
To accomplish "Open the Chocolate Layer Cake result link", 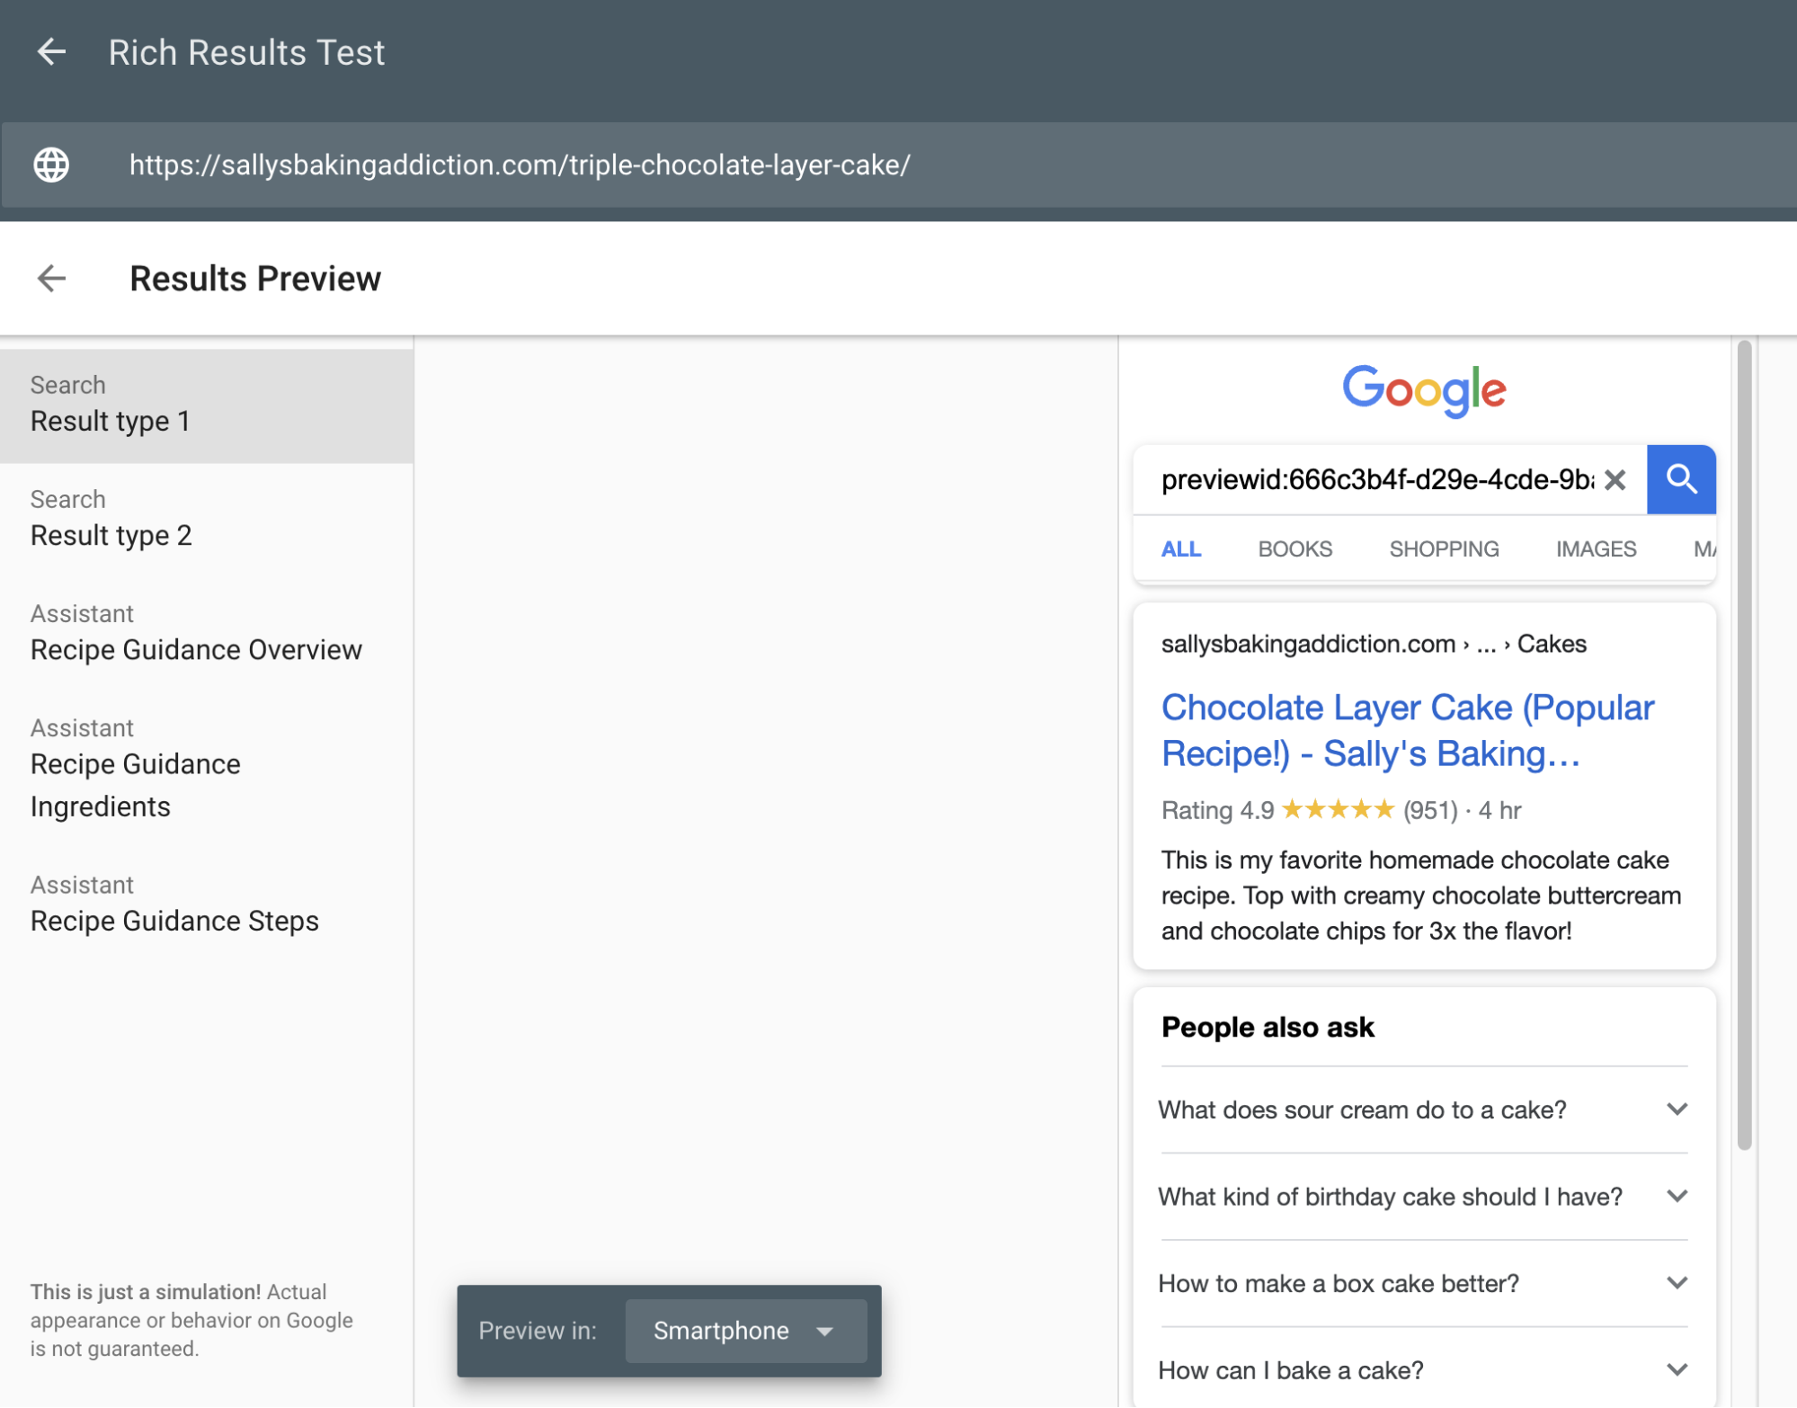I will click(1407, 730).
